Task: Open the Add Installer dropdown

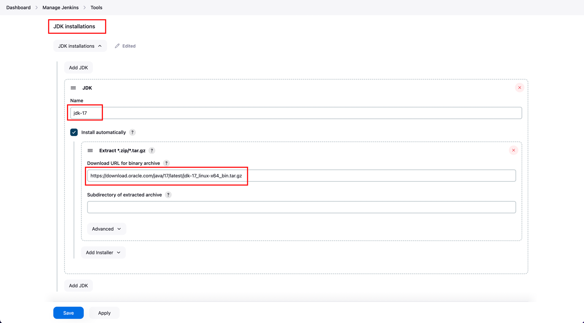Action: [103, 253]
